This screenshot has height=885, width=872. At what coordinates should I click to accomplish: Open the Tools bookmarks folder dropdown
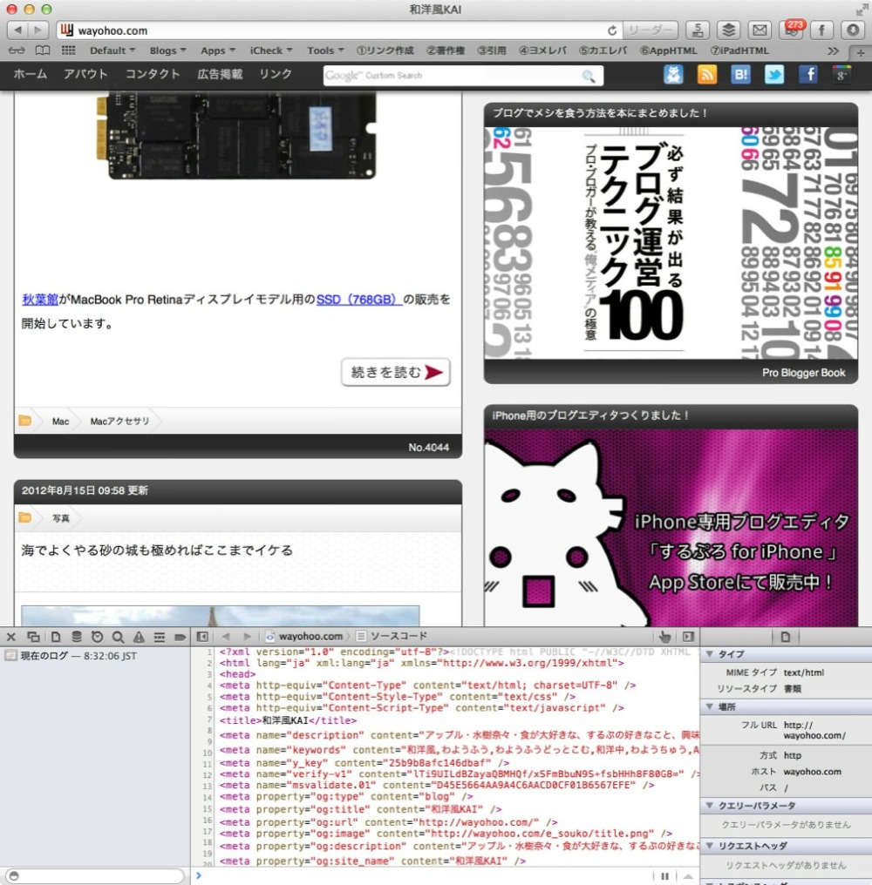[325, 51]
